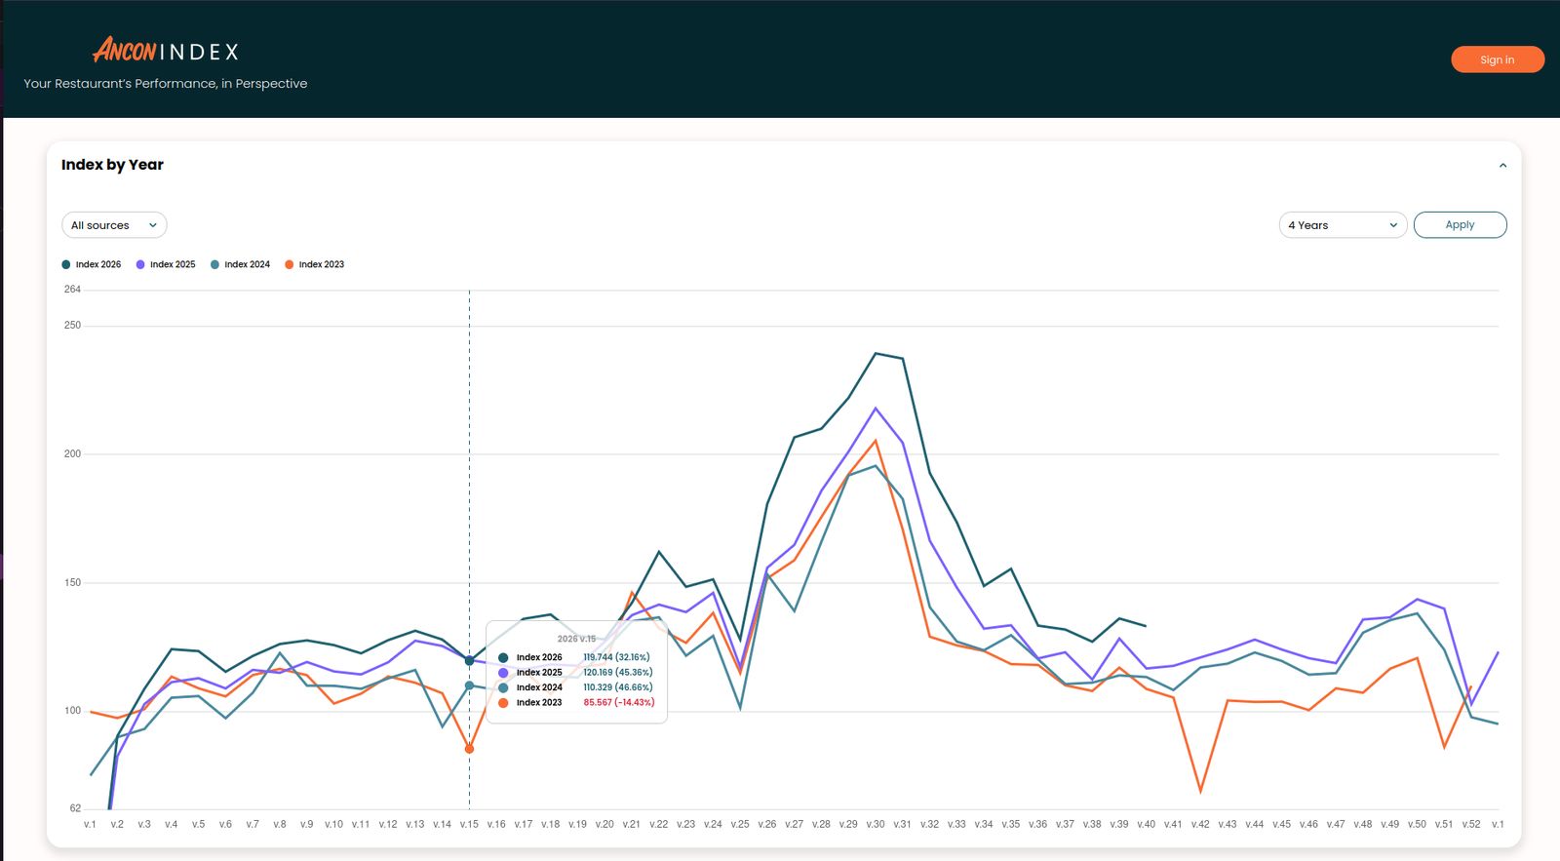Click the Index 2026 data point at v.15
Viewport: 1560px width, 861px height.
coord(469,661)
